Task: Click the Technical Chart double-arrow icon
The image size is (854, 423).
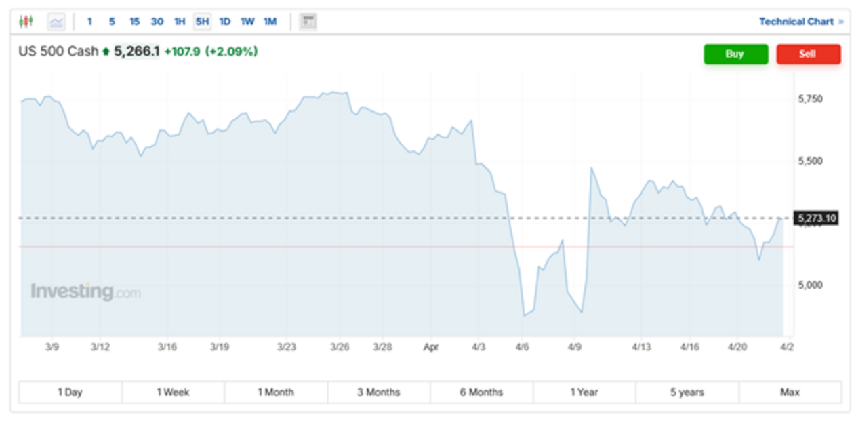Action: point(841,22)
